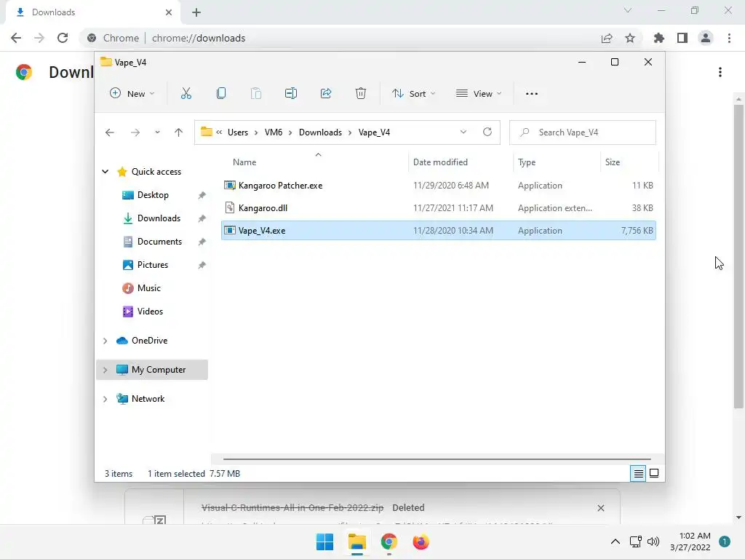Click the Delete trash icon in Explorer toolbar
This screenshot has width=745, height=559.
pyautogui.click(x=361, y=94)
